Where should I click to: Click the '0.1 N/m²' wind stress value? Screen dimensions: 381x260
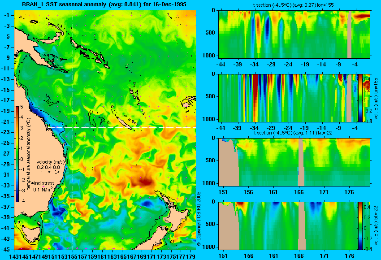pos(43,189)
